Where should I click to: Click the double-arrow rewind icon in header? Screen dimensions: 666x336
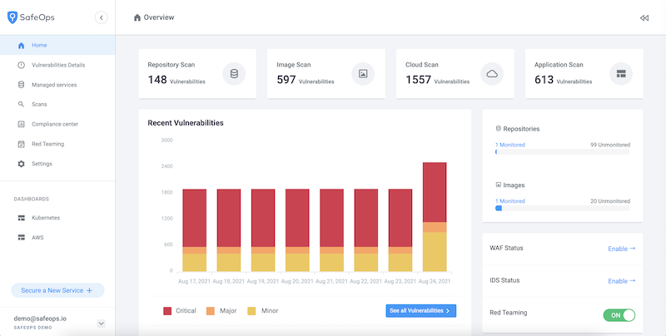click(644, 17)
